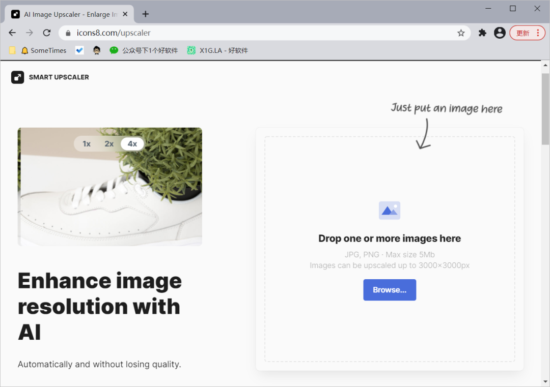This screenshot has height=387, width=550.
Task: Click the lock site info icon
Action: pos(68,33)
